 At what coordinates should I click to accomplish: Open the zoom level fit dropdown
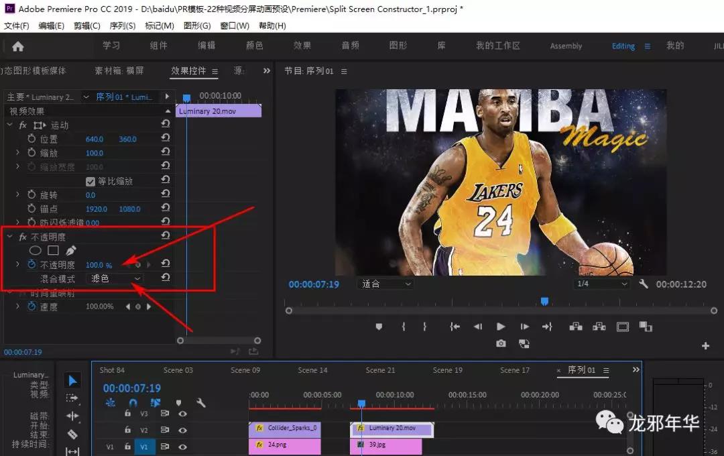tap(385, 284)
